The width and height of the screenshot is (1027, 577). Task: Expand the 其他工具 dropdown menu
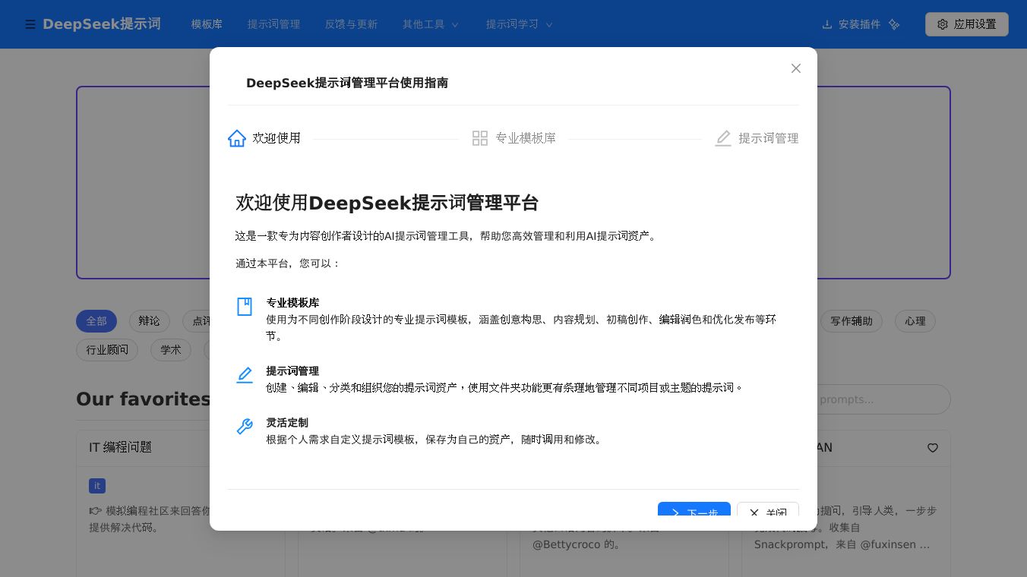(x=431, y=24)
